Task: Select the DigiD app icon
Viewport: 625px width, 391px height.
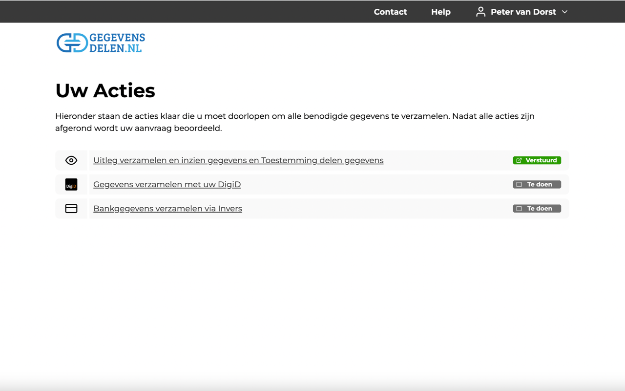Action: pyautogui.click(x=71, y=185)
